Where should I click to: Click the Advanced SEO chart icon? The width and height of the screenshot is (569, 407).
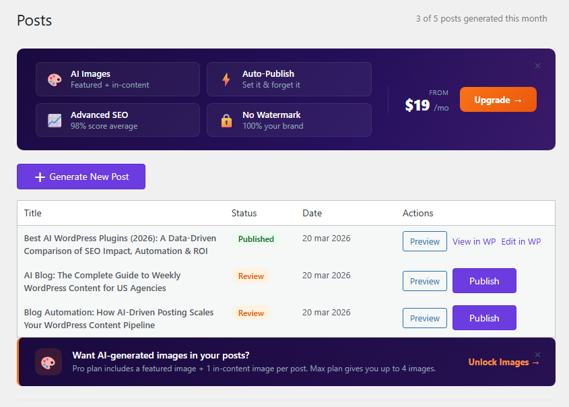pyautogui.click(x=54, y=120)
